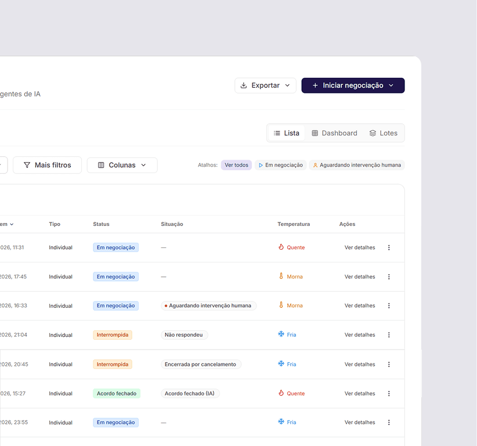
Task: Switch to the Dashboard view tab
Action: (x=334, y=133)
